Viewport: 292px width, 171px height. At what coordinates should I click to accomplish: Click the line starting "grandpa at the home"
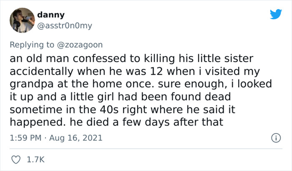pos(141,84)
